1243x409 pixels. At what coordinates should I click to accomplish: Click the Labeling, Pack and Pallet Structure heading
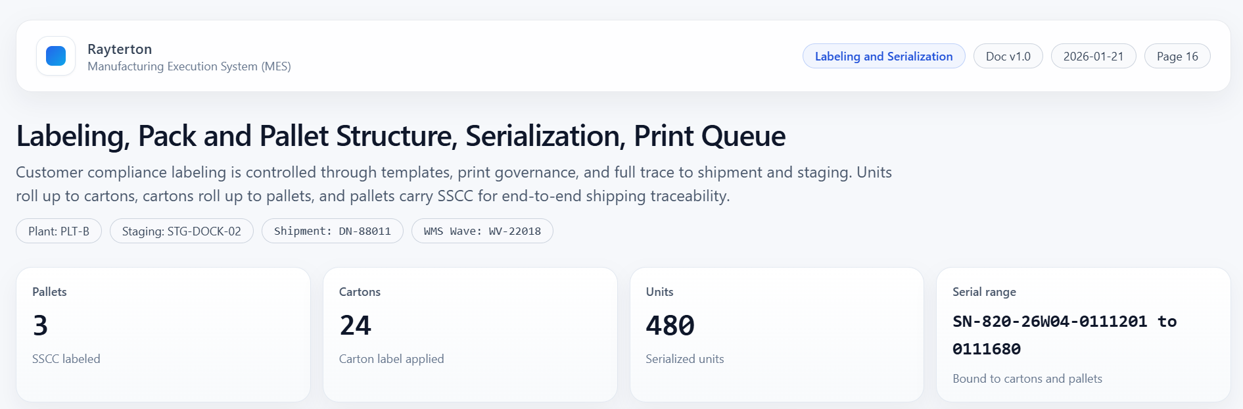click(x=400, y=136)
